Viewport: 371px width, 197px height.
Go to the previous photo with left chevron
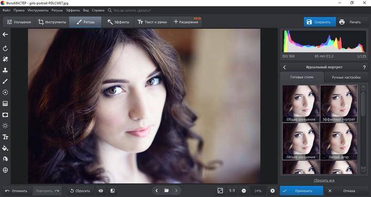(x=157, y=191)
